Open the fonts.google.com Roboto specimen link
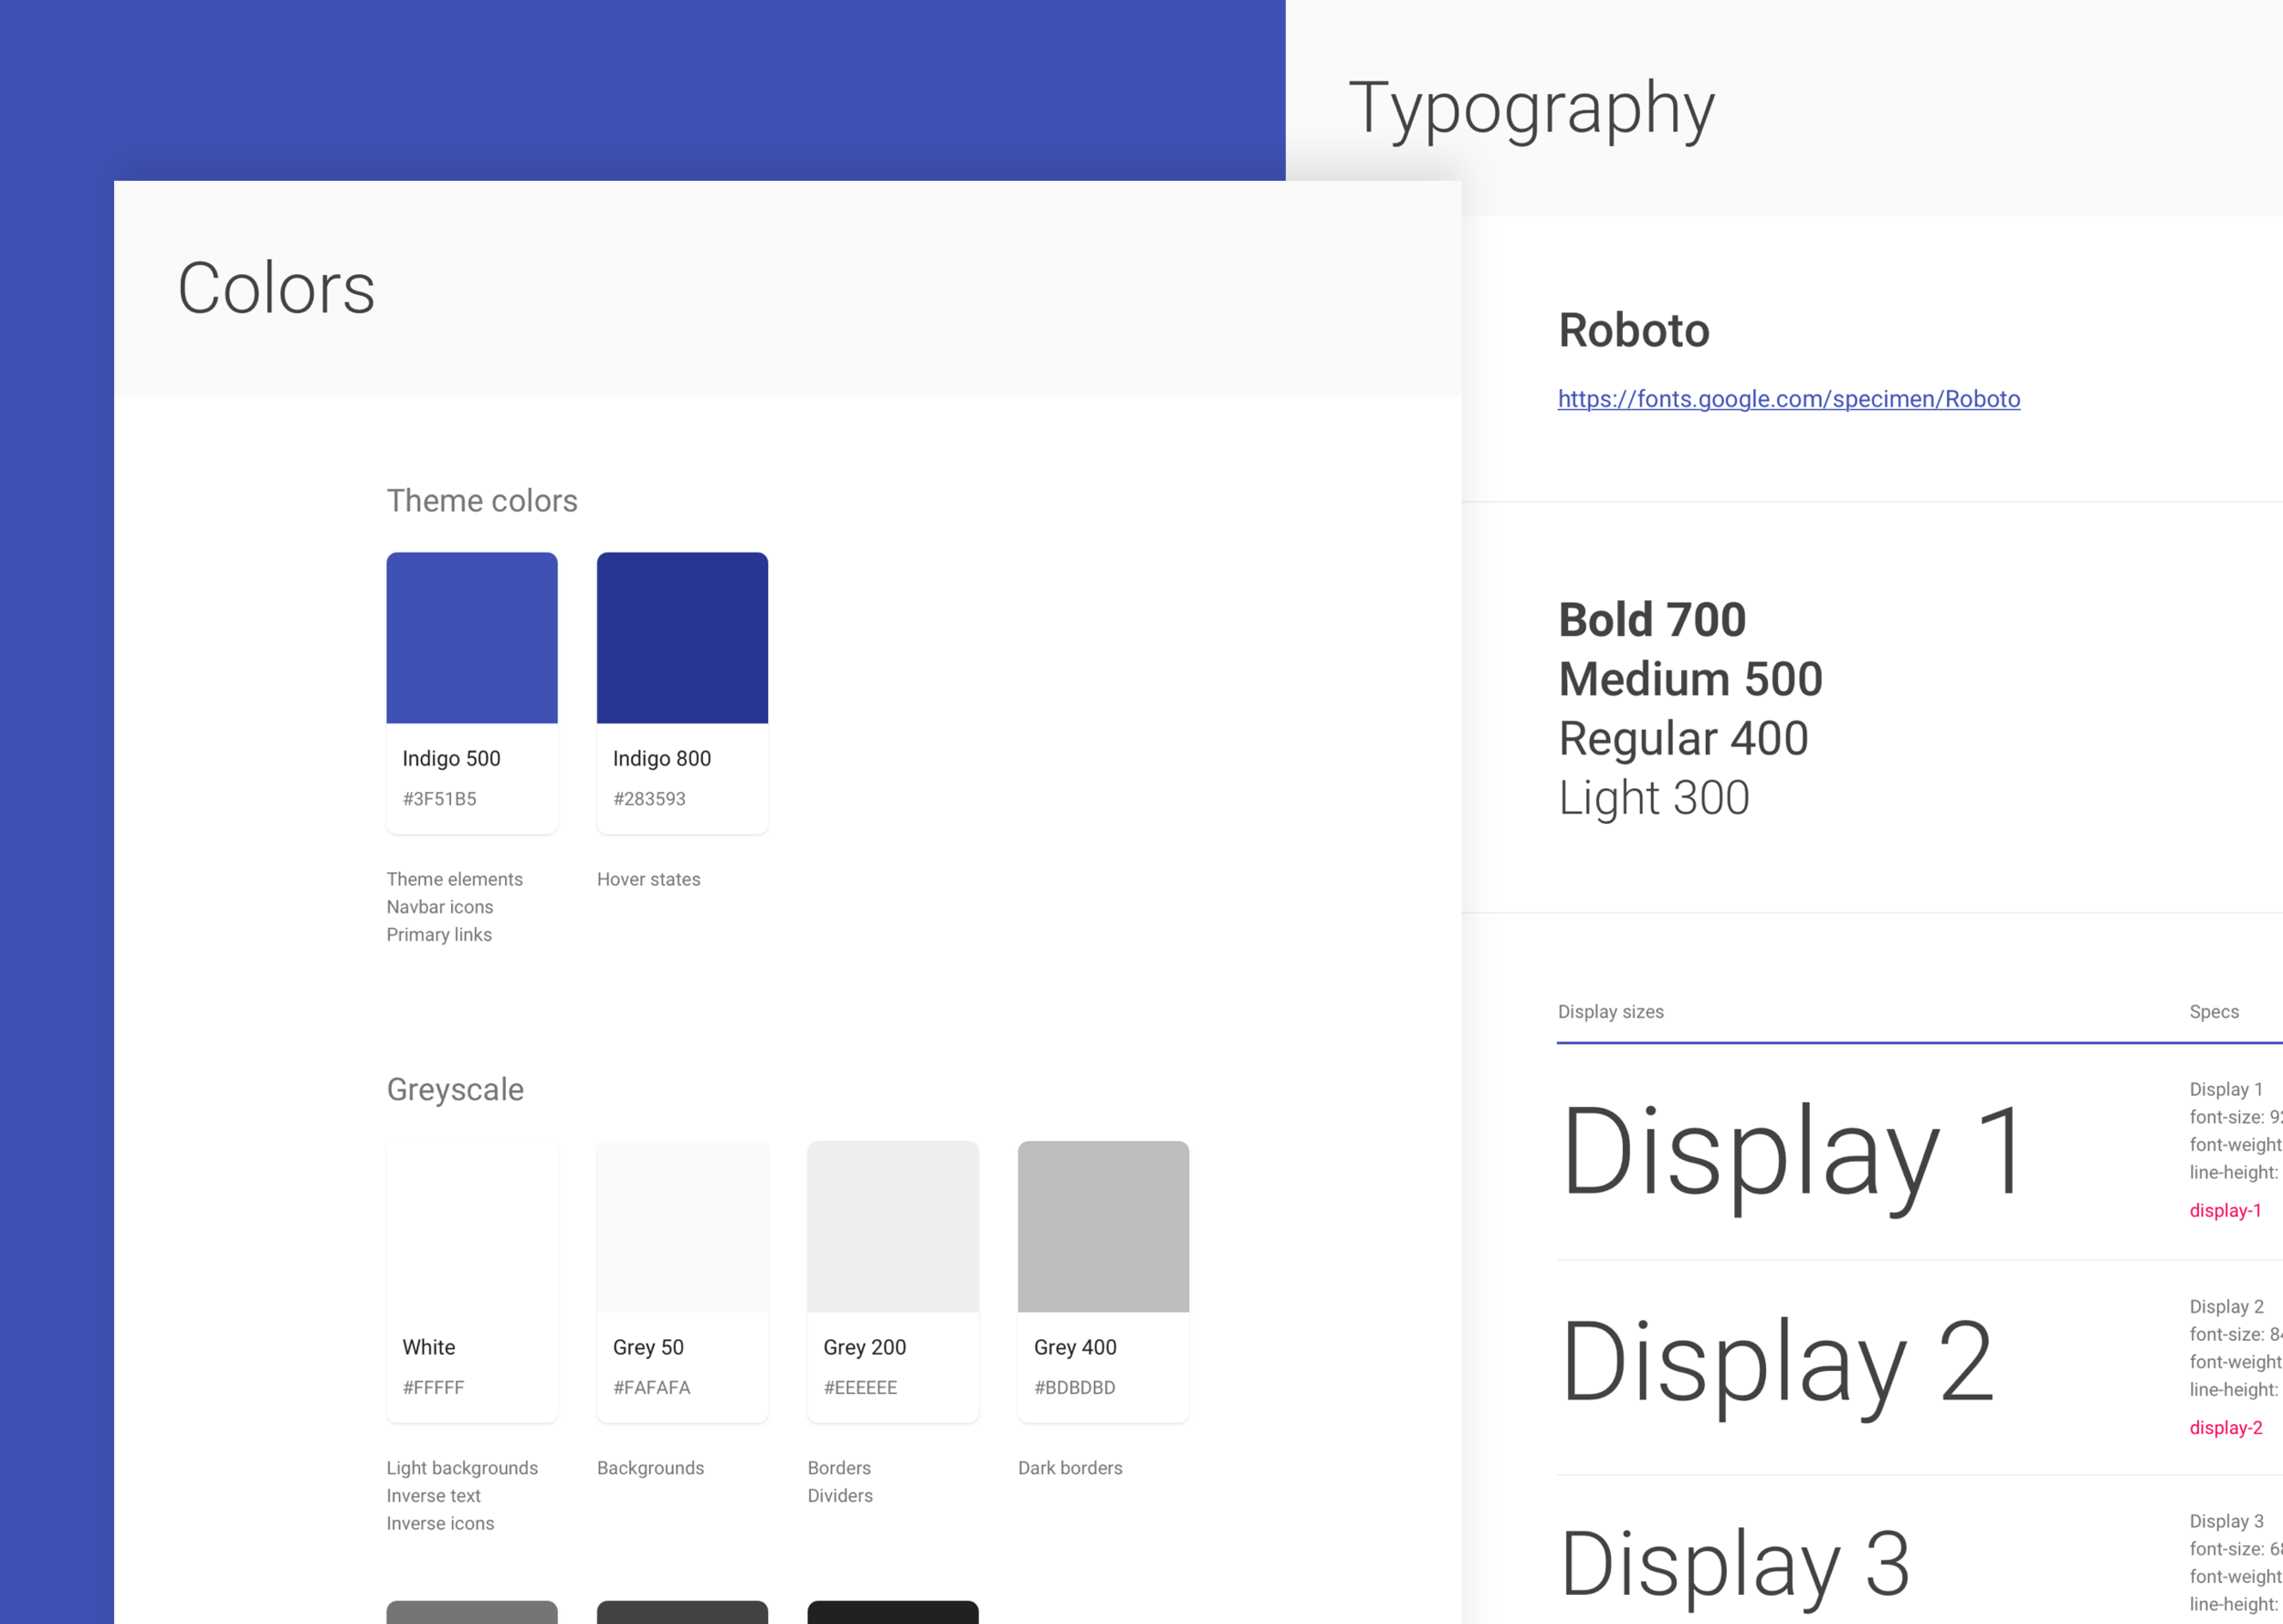 click(1788, 399)
